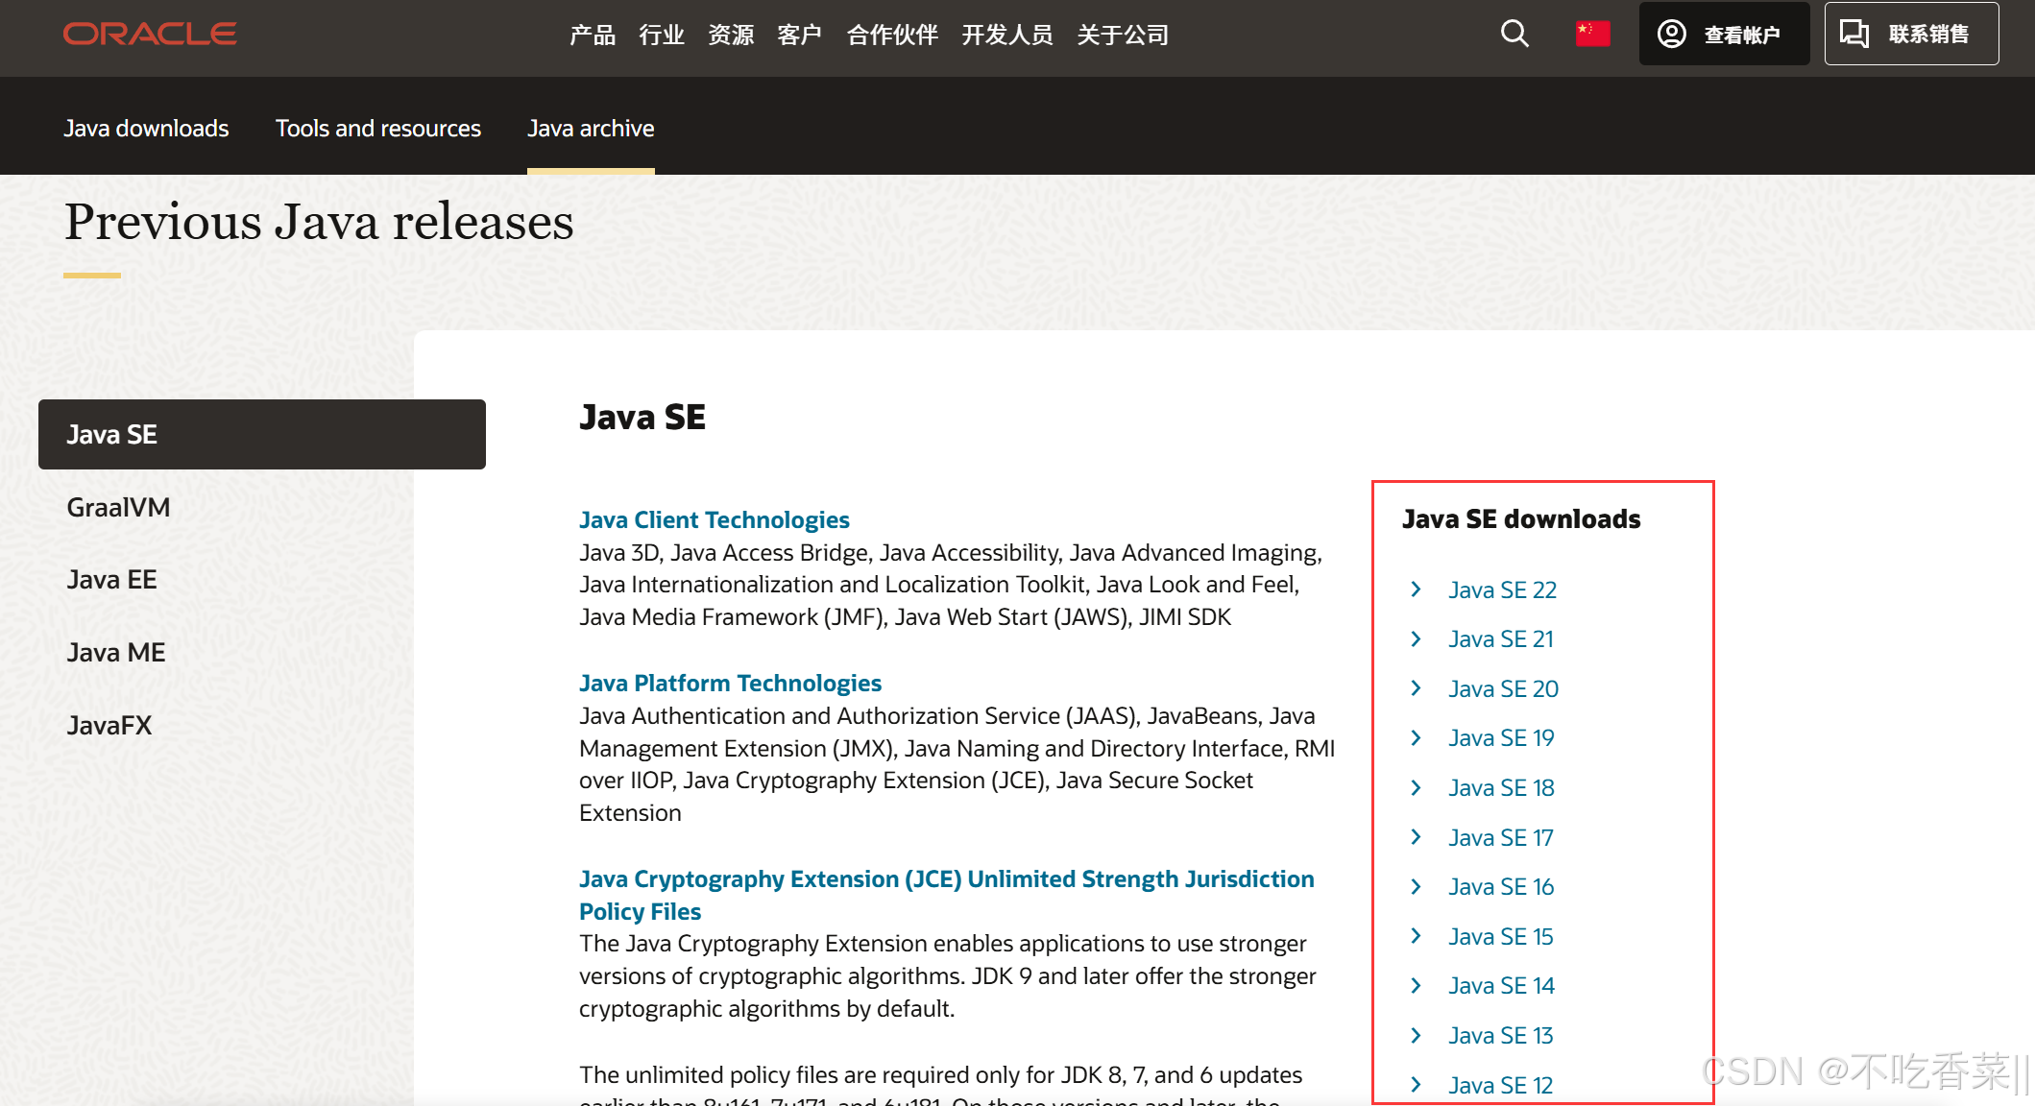This screenshot has width=2035, height=1106.
Task: Click the China flag country selector
Action: [x=1592, y=34]
